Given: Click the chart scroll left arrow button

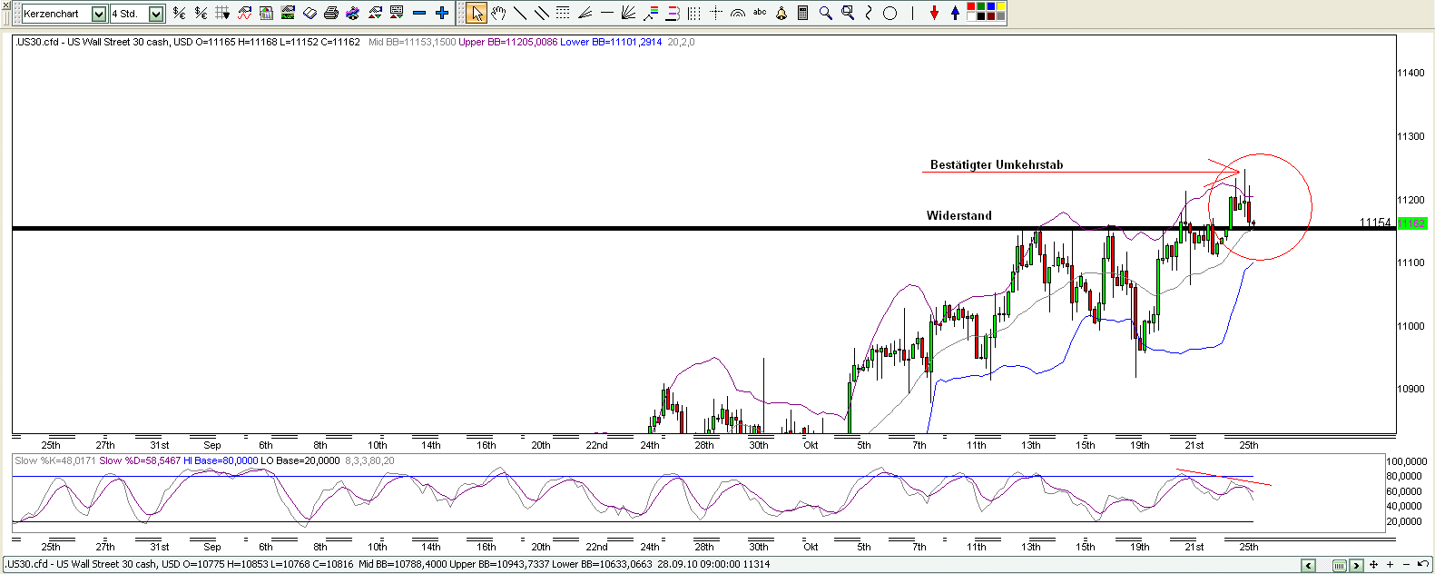Looking at the screenshot, I should point(1308,565).
